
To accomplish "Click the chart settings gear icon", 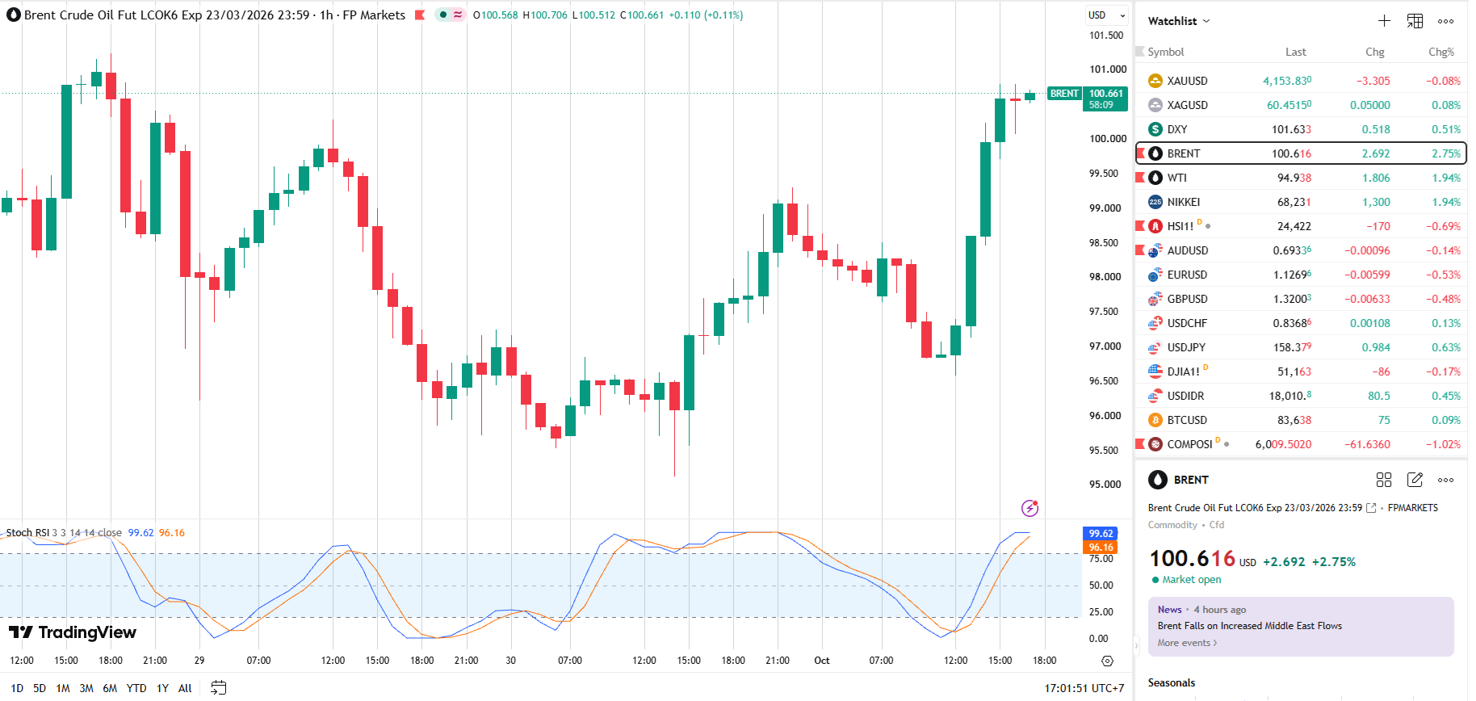I will (1107, 661).
